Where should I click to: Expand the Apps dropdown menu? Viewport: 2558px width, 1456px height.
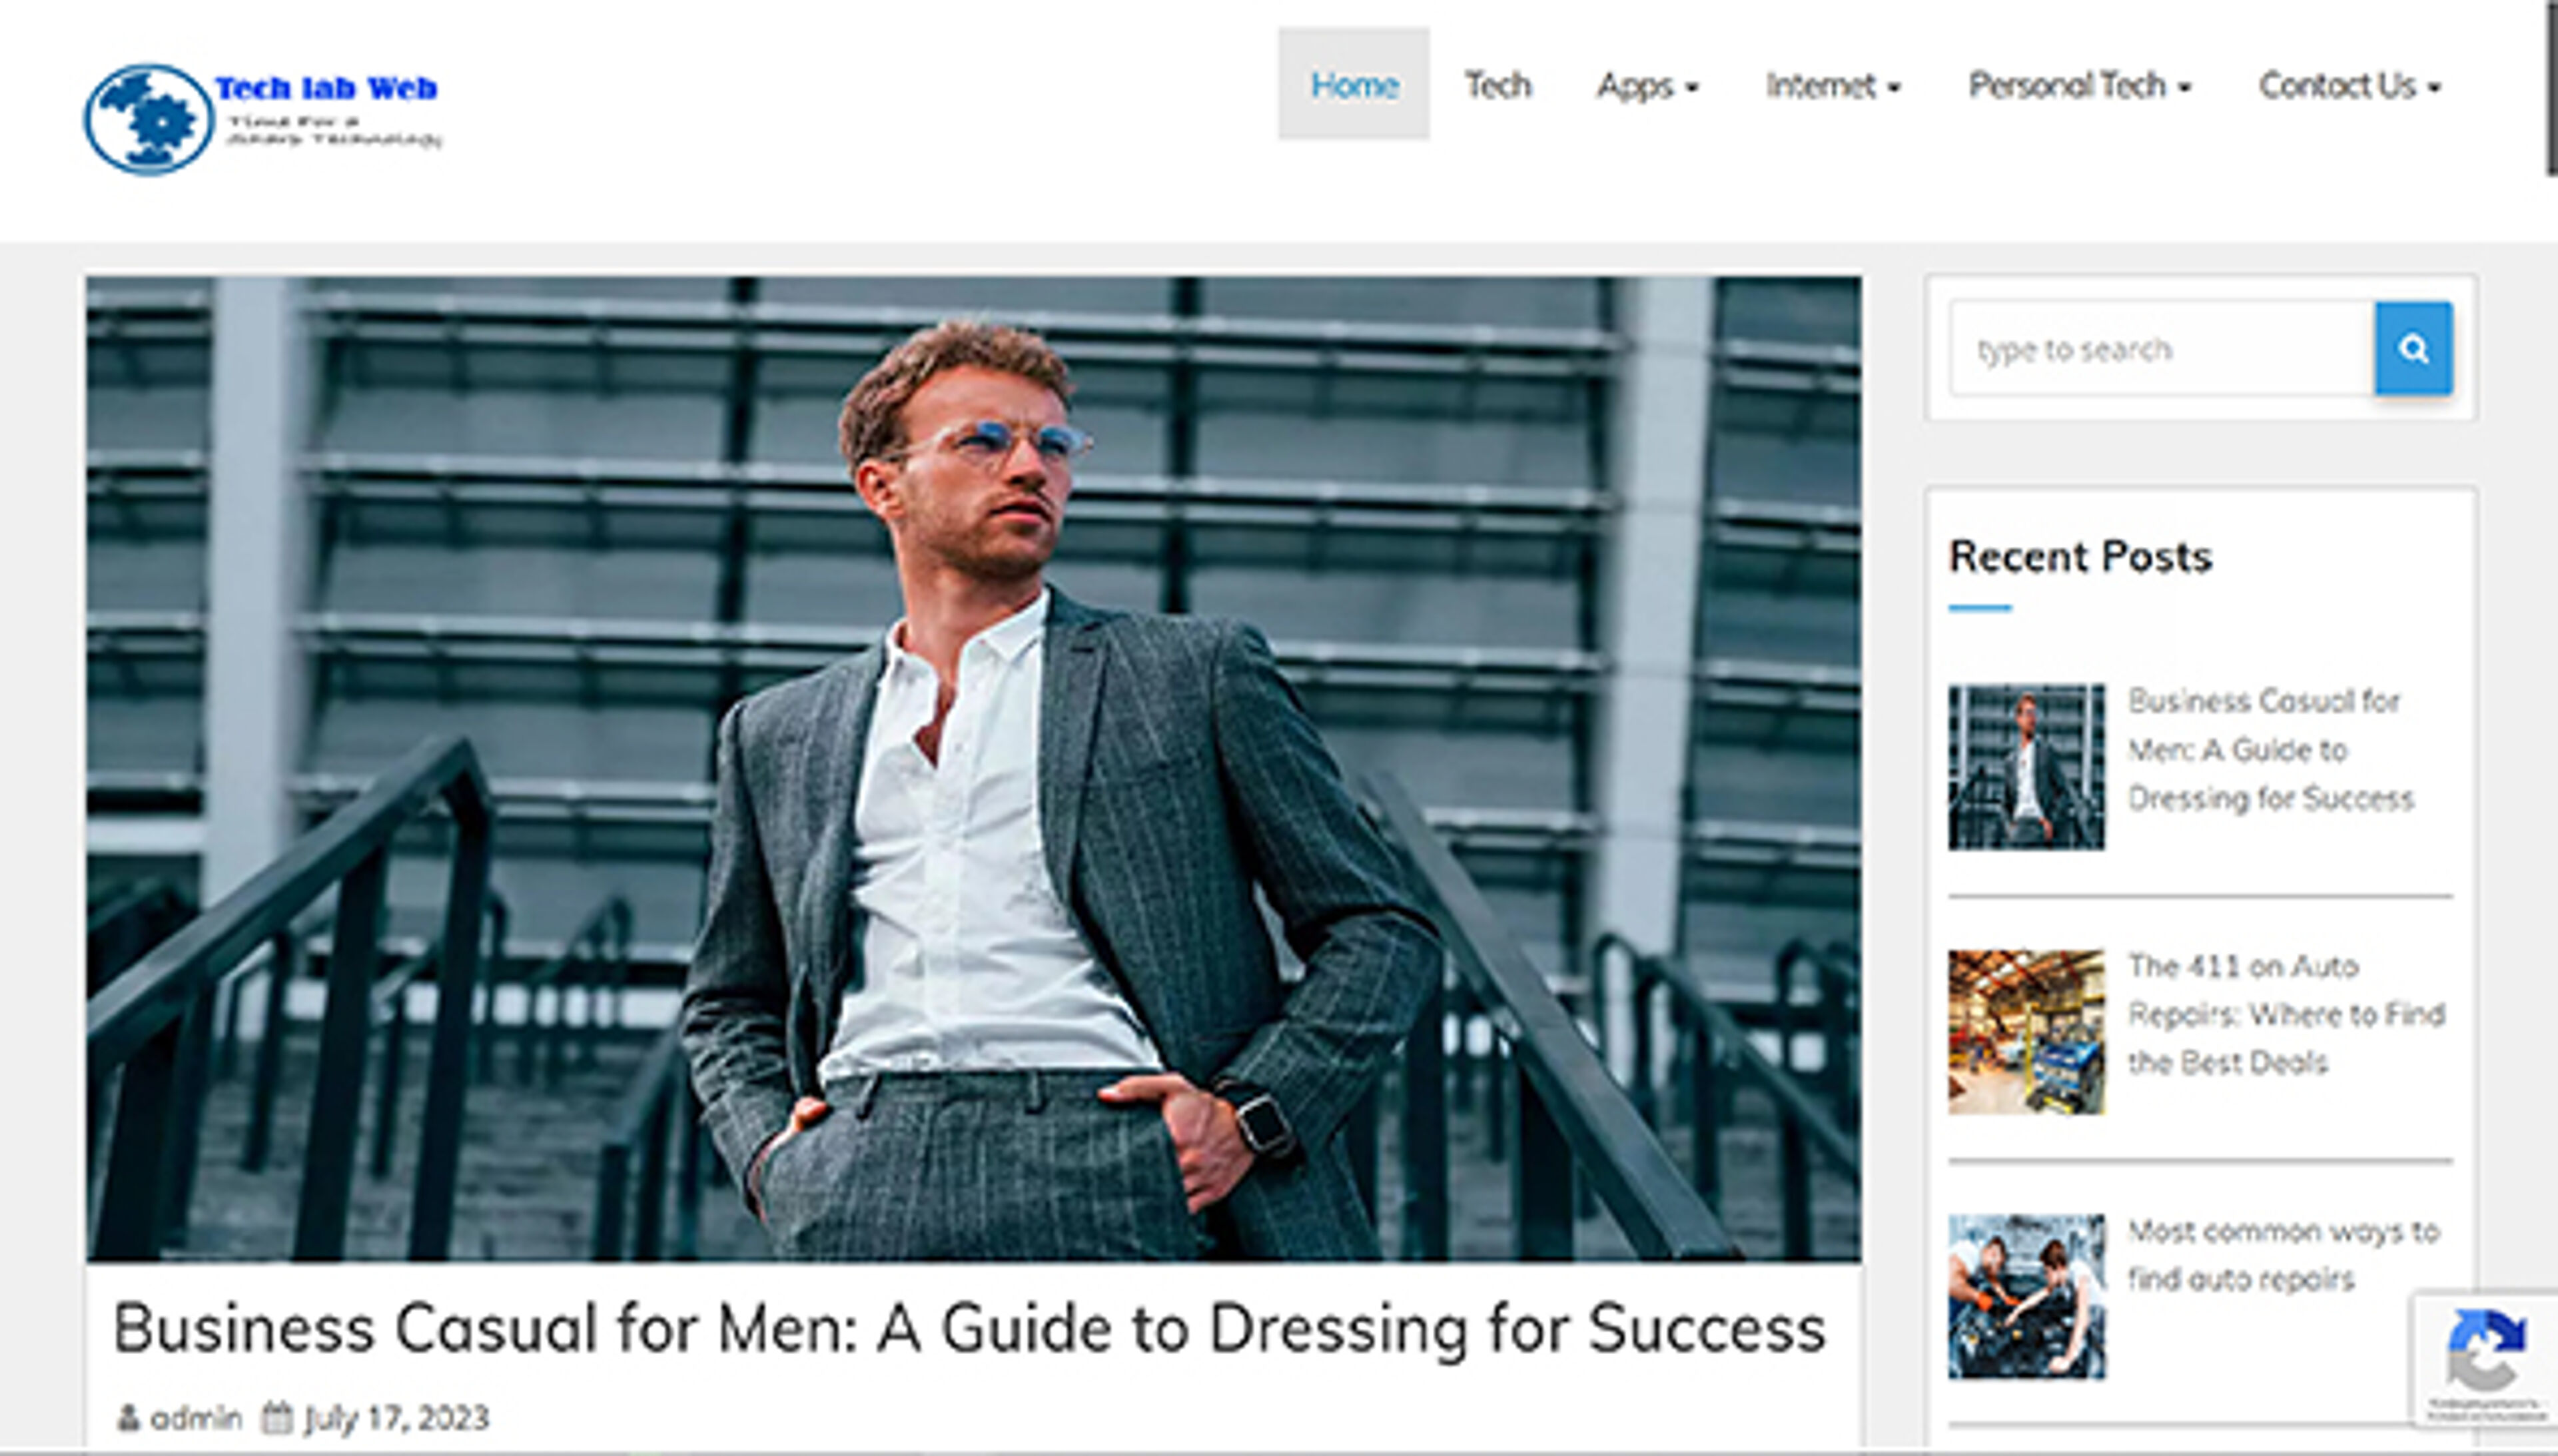(1646, 86)
